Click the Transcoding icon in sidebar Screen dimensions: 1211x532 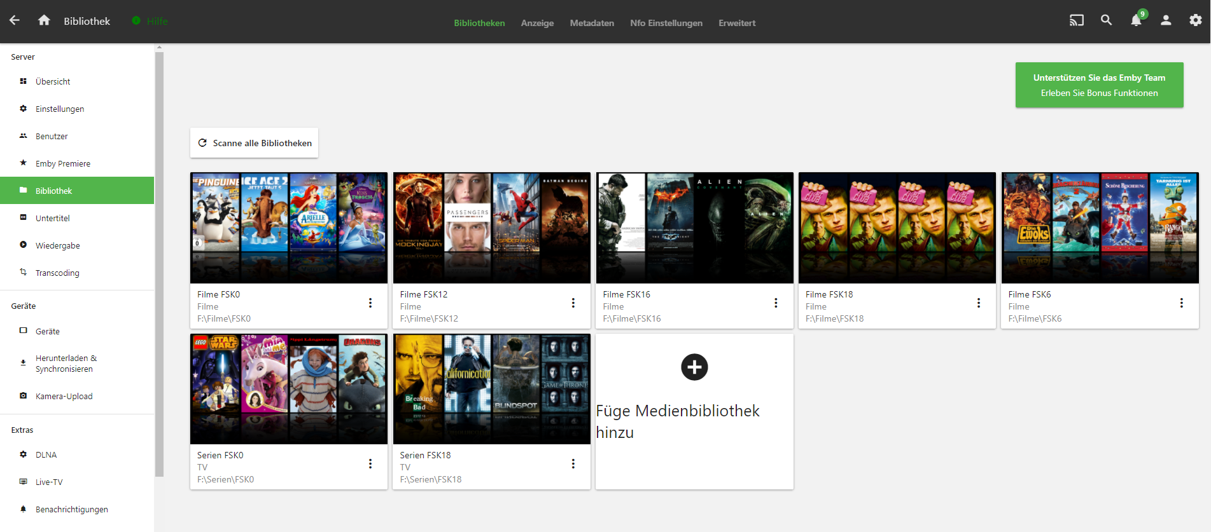(x=24, y=272)
